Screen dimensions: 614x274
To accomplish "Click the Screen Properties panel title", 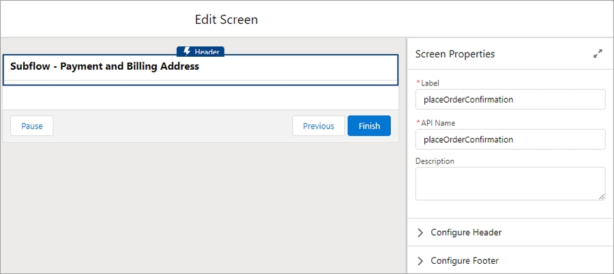I will tap(455, 54).
